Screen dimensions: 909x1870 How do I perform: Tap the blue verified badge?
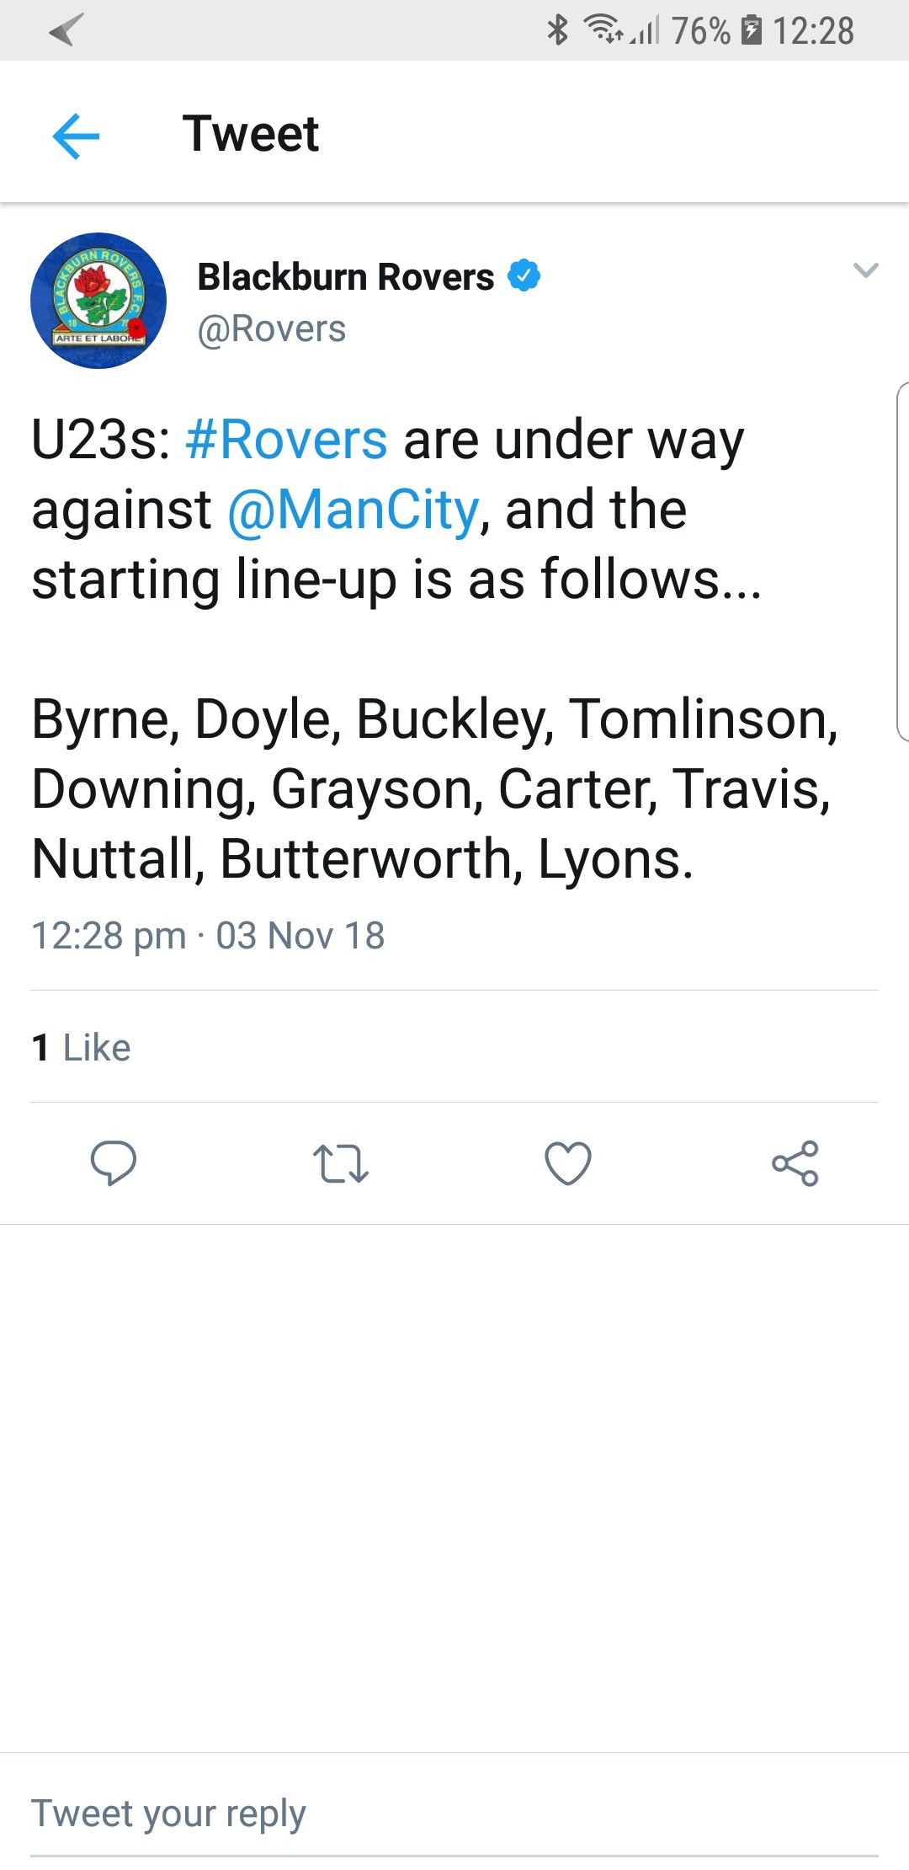[524, 276]
